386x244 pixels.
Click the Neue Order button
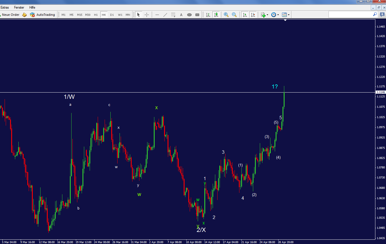pos(11,15)
